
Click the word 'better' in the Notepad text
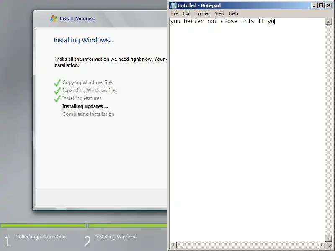[193, 21]
